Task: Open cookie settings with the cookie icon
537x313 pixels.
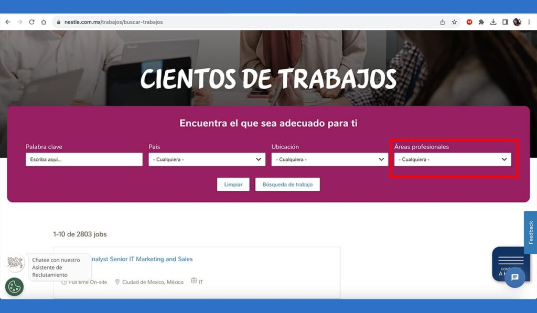Action: [14, 287]
